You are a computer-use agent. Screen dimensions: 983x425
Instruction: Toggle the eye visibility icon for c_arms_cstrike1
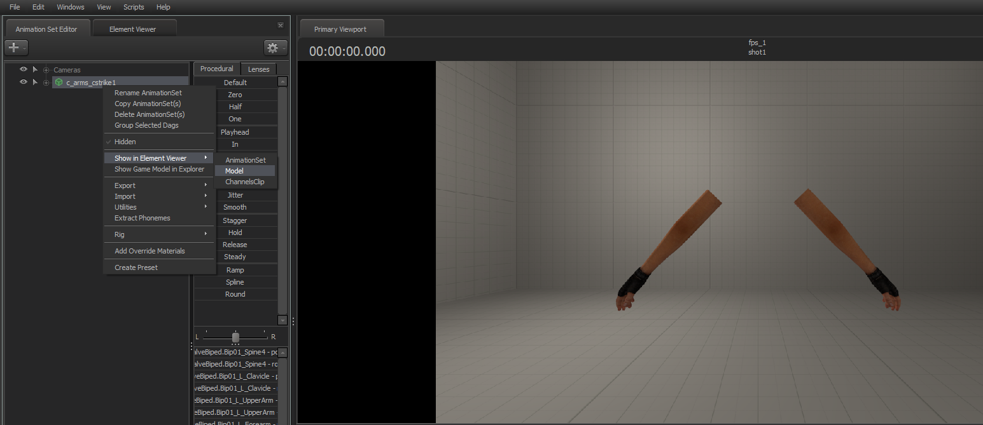pyautogui.click(x=24, y=82)
